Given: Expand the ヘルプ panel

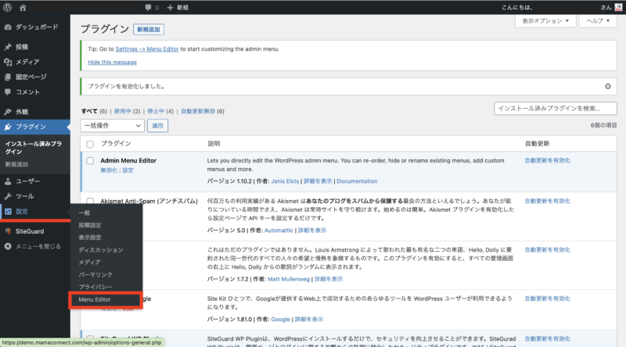Looking at the screenshot, I should 598,21.
